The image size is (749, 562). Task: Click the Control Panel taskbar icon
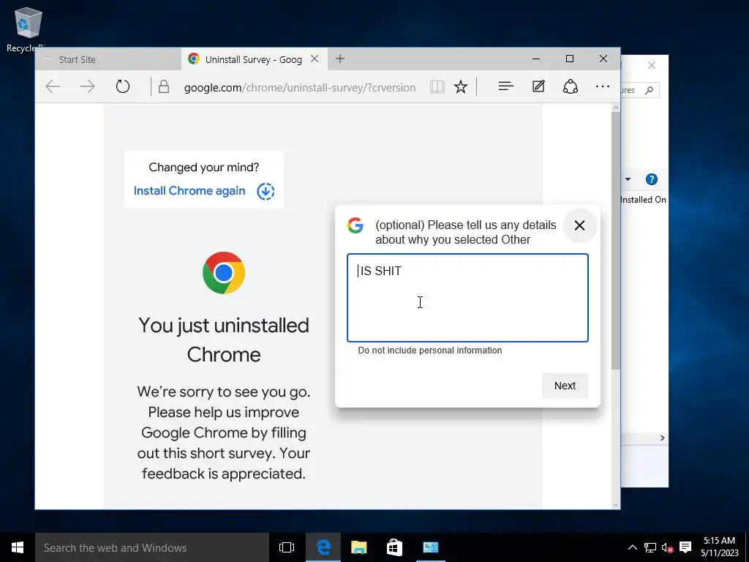point(430,547)
